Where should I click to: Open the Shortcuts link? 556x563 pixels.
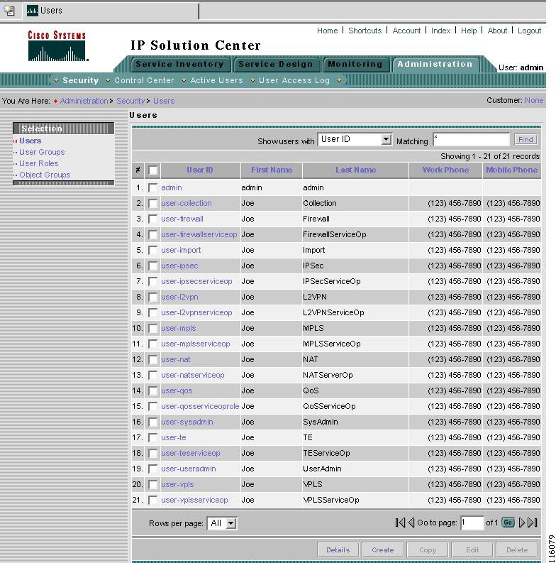[x=365, y=31]
